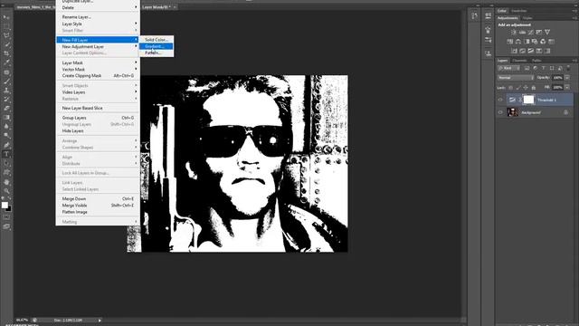Choose Gradient... in New Fill Layer submenu

point(157,46)
